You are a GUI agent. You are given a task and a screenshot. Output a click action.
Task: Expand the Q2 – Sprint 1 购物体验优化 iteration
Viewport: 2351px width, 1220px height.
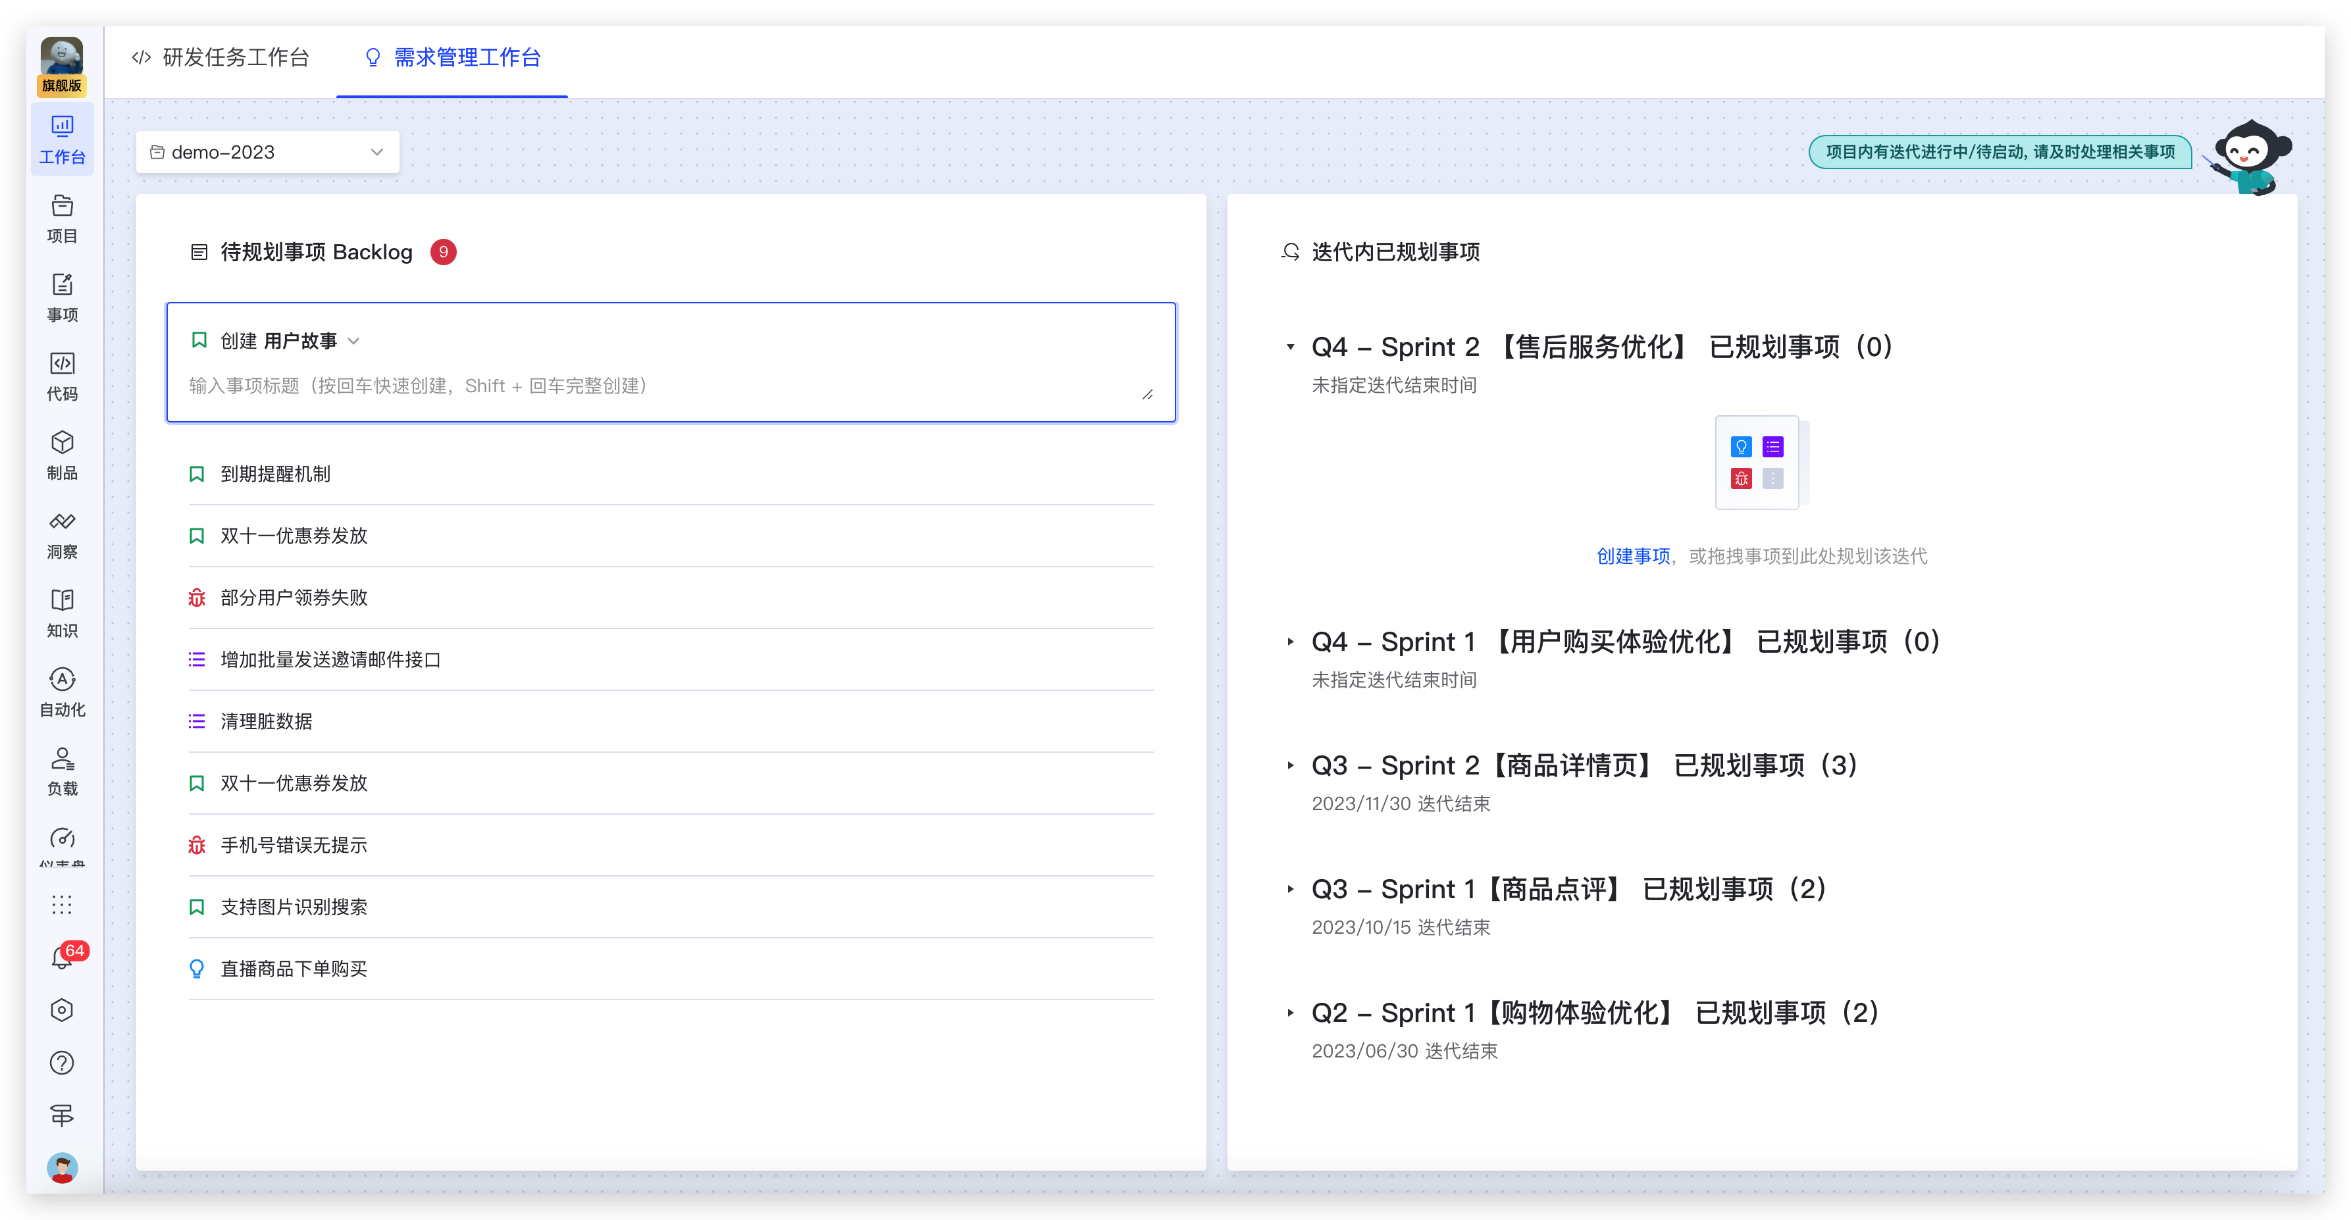[x=1289, y=1013]
